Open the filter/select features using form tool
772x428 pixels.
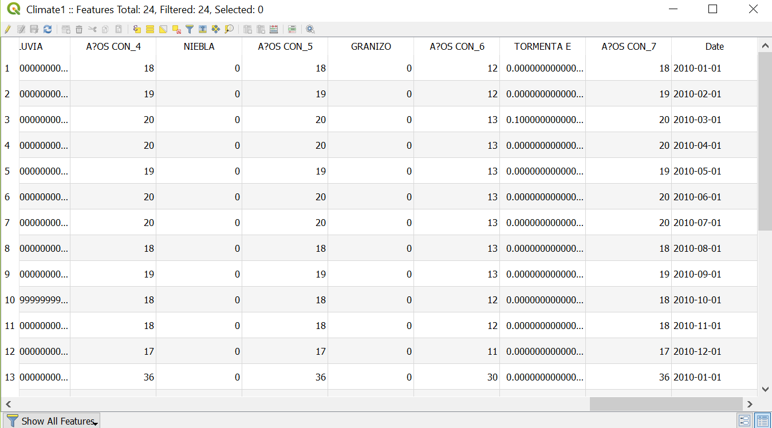[190, 29]
